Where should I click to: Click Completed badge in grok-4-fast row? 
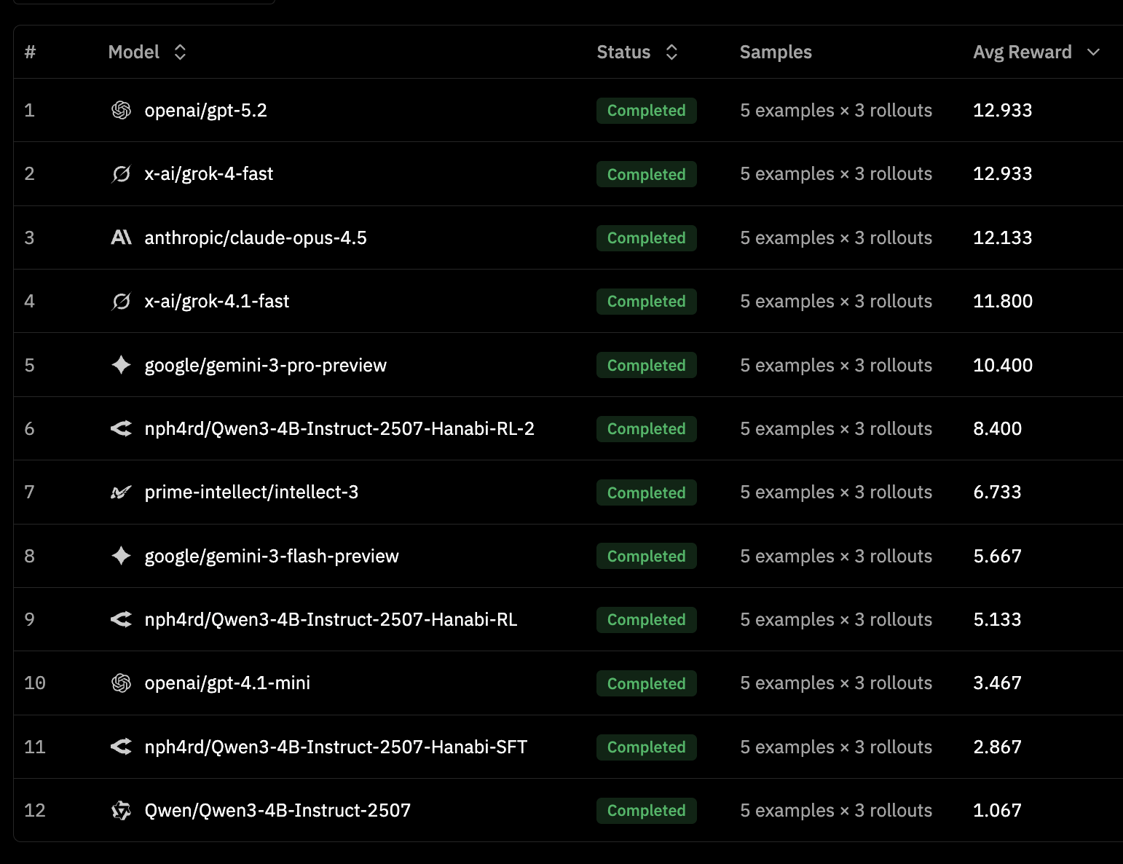(x=647, y=174)
